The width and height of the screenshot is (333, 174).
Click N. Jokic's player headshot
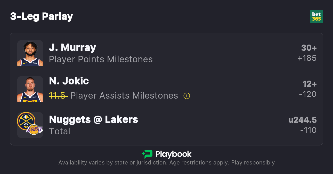[x=30, y=89]
